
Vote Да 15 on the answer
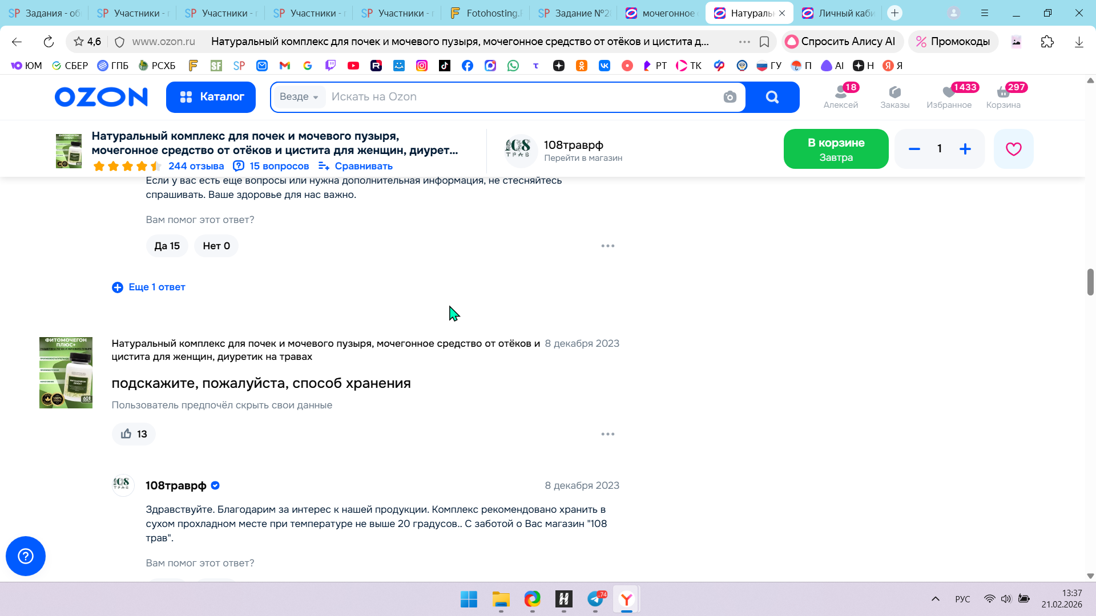(167, 246)
